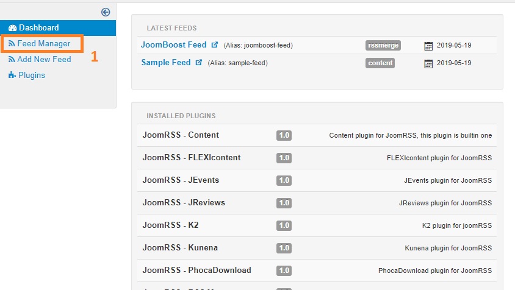Collapse sidebar with the back arrow icon
Viewport: 515px width, 290px height.
pyautogui.click(x=106, y=12)
